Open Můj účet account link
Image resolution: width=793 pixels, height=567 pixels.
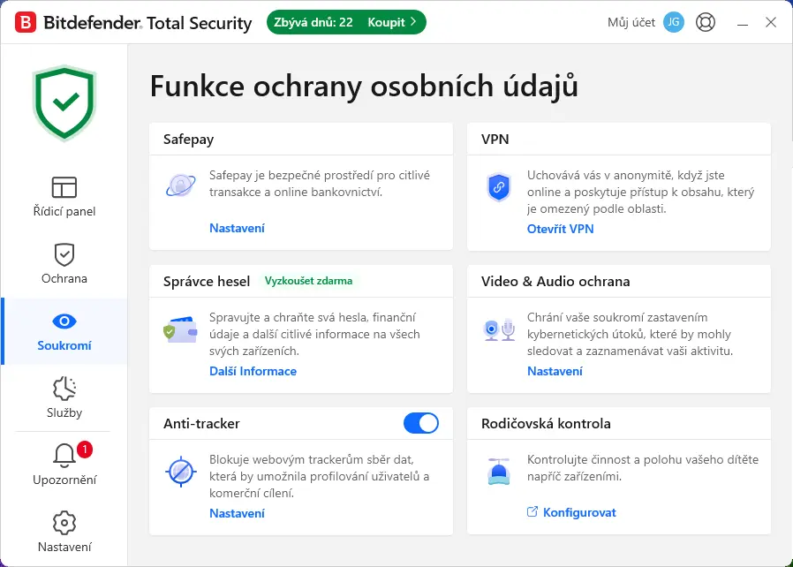[x=631, y=22]
